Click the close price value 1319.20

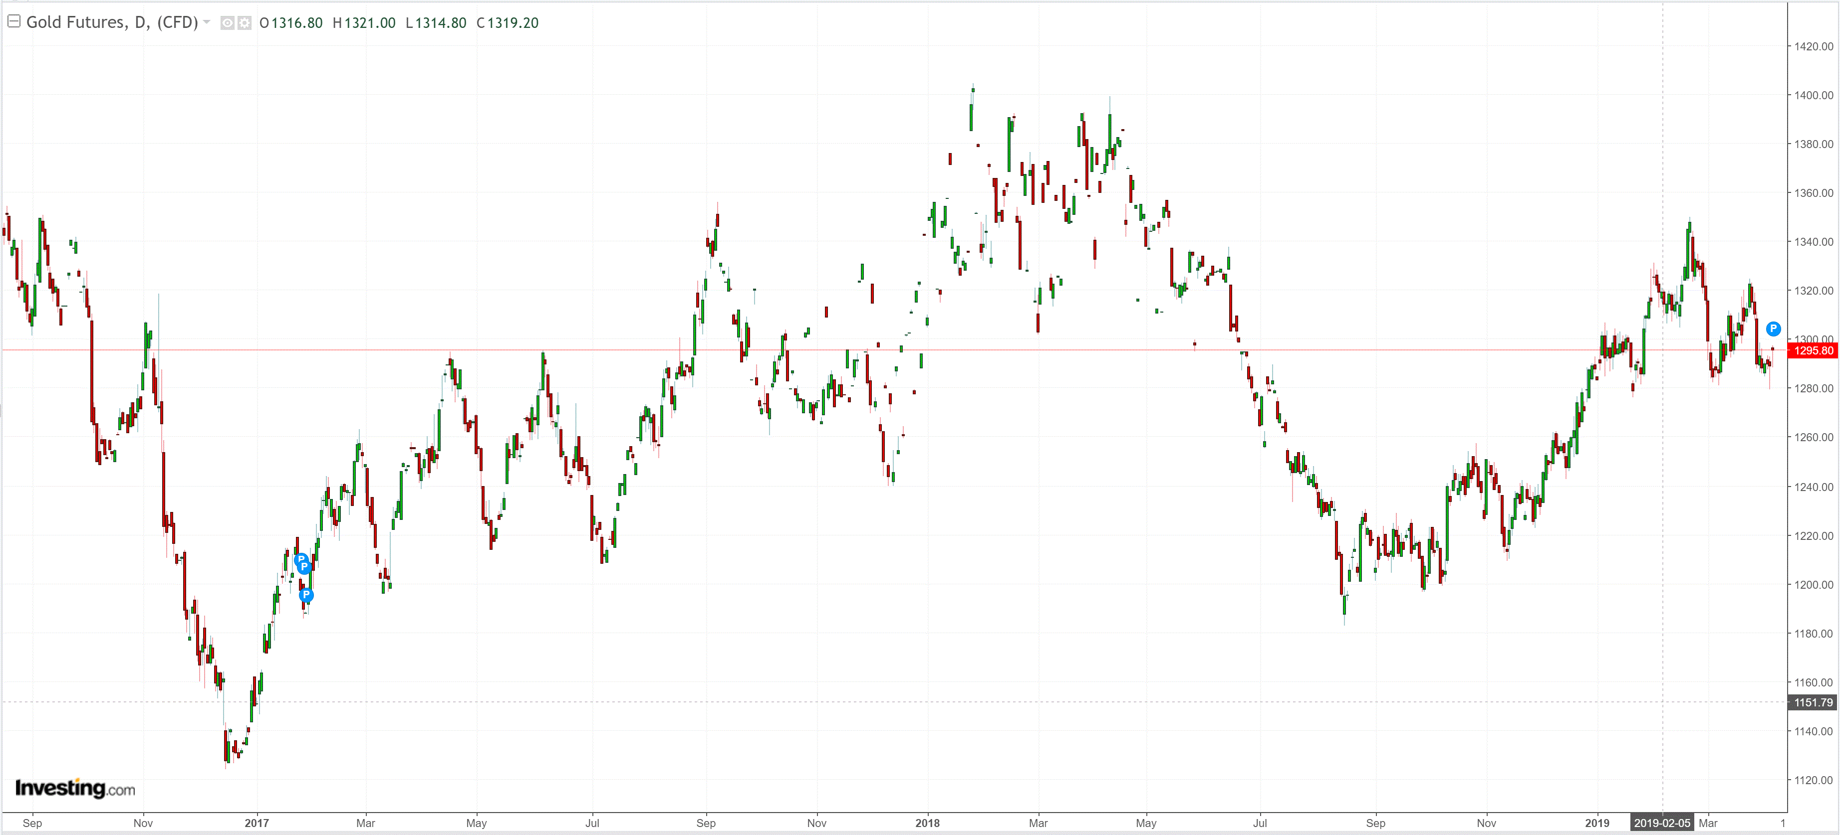(x=512, y=23)
